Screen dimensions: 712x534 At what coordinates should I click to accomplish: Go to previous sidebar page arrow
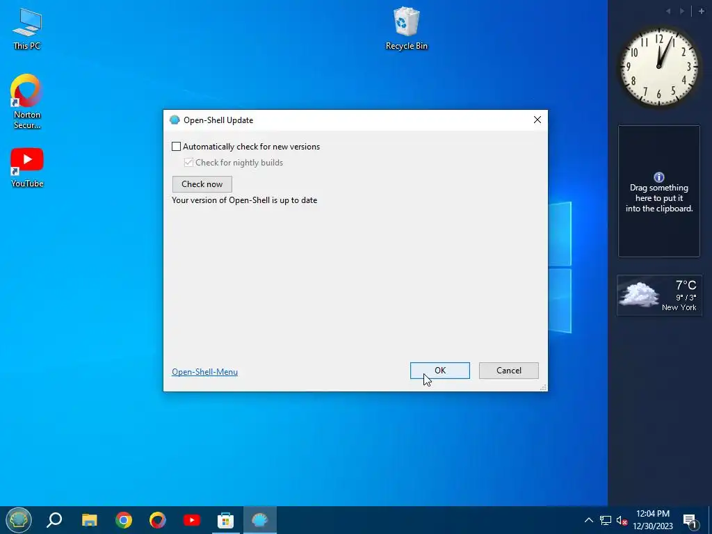(x=668, y=11)
